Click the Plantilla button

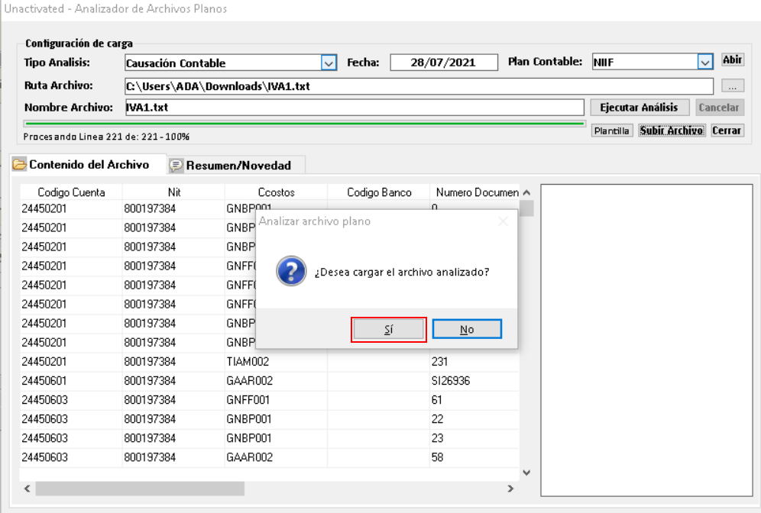tap(612, 131)
